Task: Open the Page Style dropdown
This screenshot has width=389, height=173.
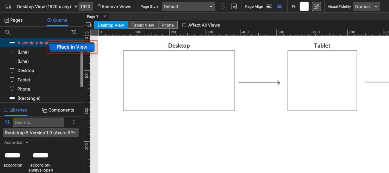Action: [x=188, y=6]
